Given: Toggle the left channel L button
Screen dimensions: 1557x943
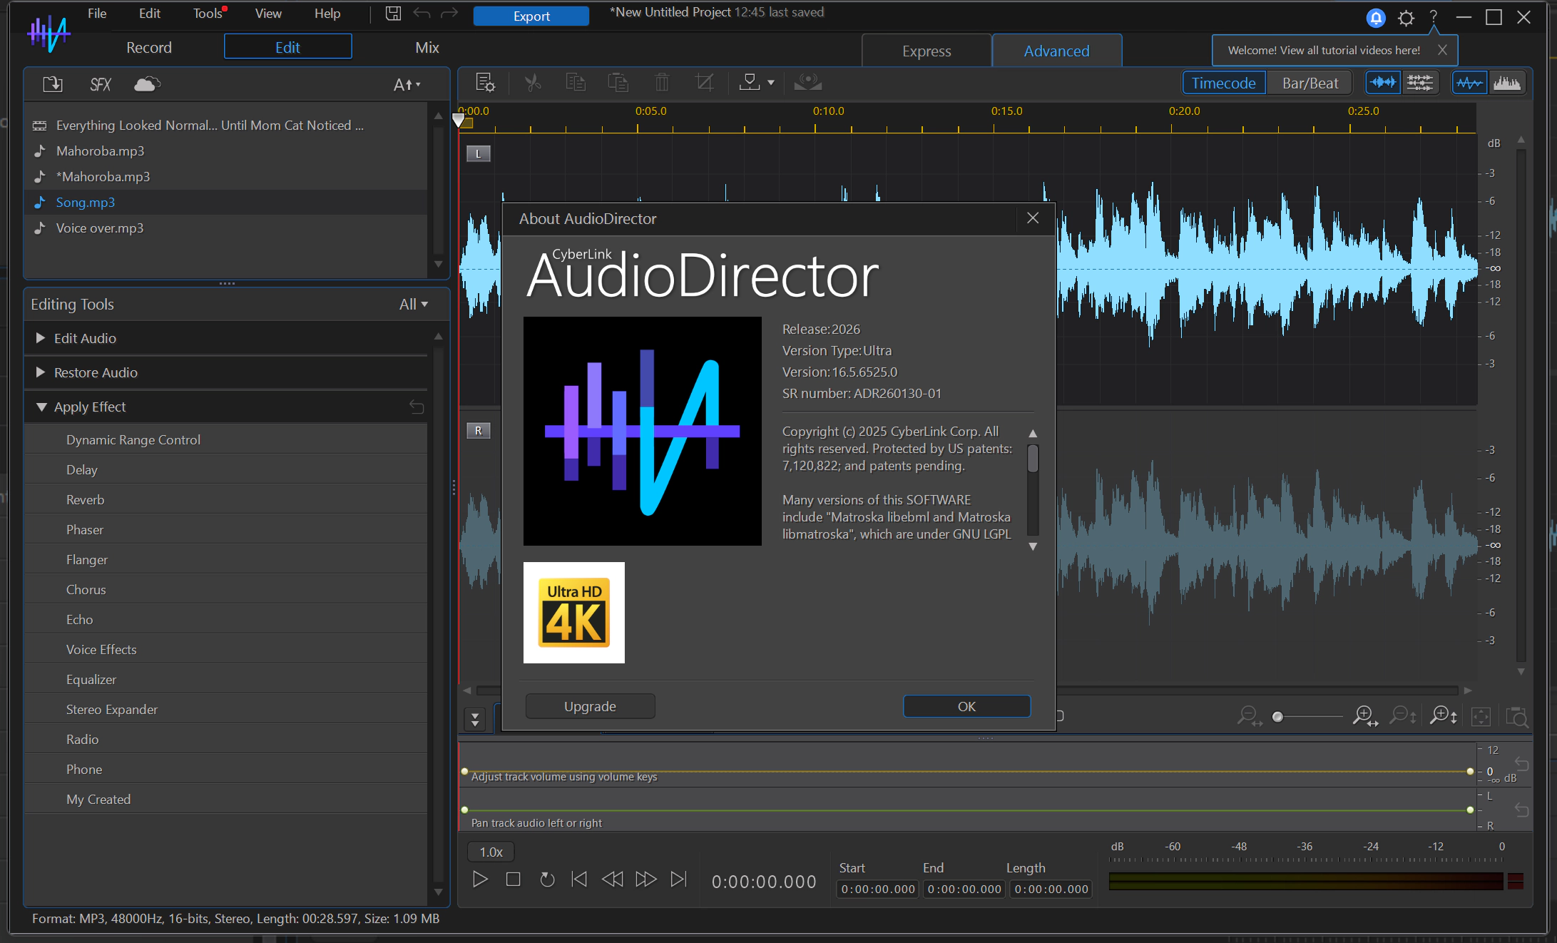Looking at the screenshot, I should [x=479, y=153].
